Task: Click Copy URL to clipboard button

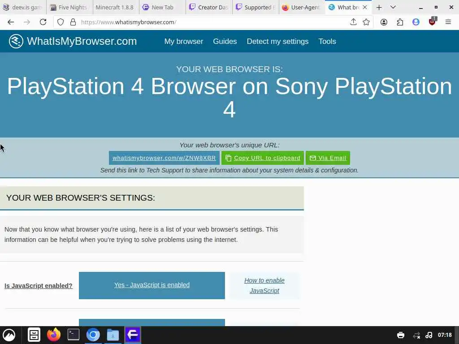Action: [x=263, y=158]
